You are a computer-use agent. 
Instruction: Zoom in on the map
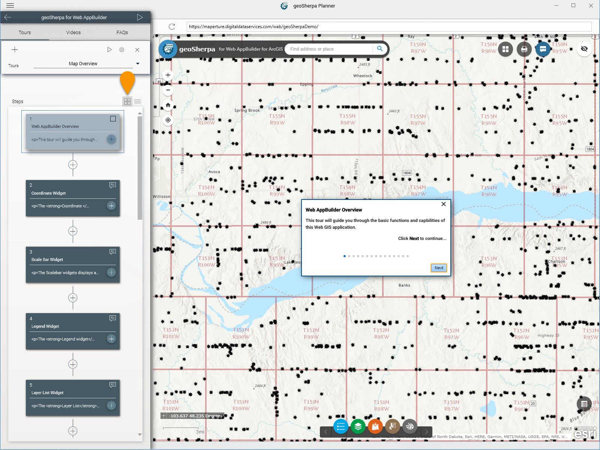pyautogui.click(x=168, y=75)
